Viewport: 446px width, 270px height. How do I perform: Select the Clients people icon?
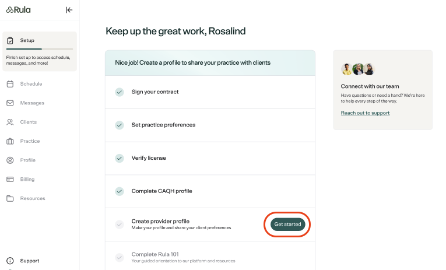10,122
